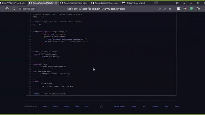This screenshot has width=205, height=115.
Task: Click the 'define the name of the virtual environment' comment
Action: [58, 14]
